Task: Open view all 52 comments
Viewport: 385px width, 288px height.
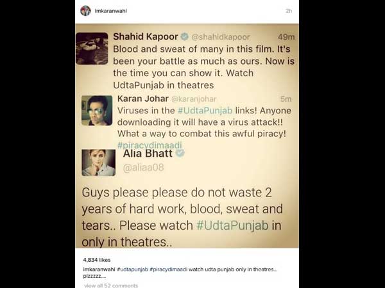Action: click(x=111, y=285)
